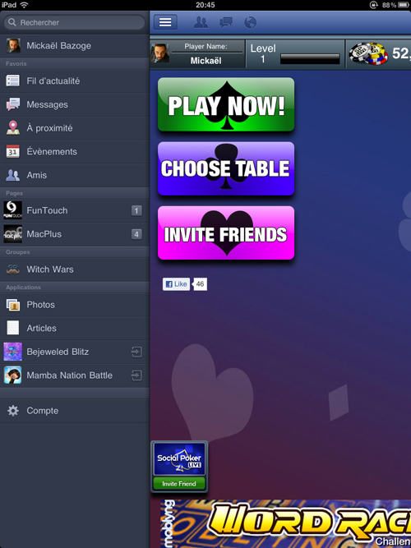411x548 pixels.
Task: Tap the INVITE FRIENDS button
Action: tap(226, 233)
